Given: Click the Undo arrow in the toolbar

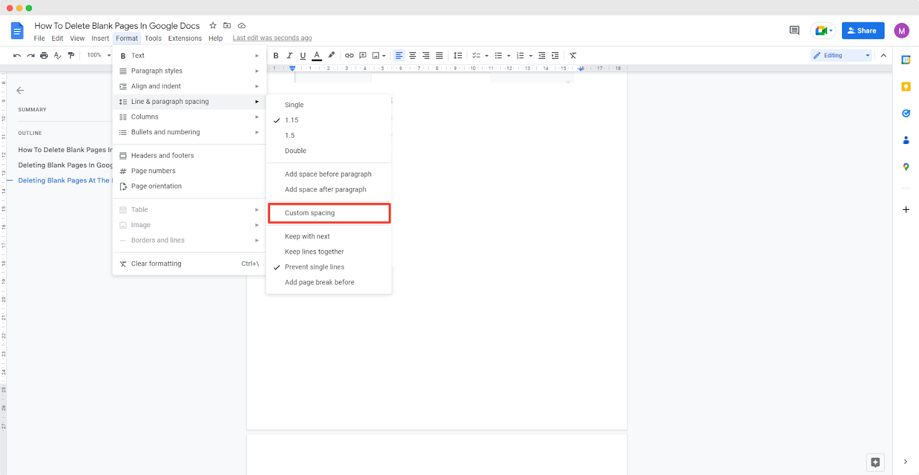Looking at the screenshot, I should 17,56.
